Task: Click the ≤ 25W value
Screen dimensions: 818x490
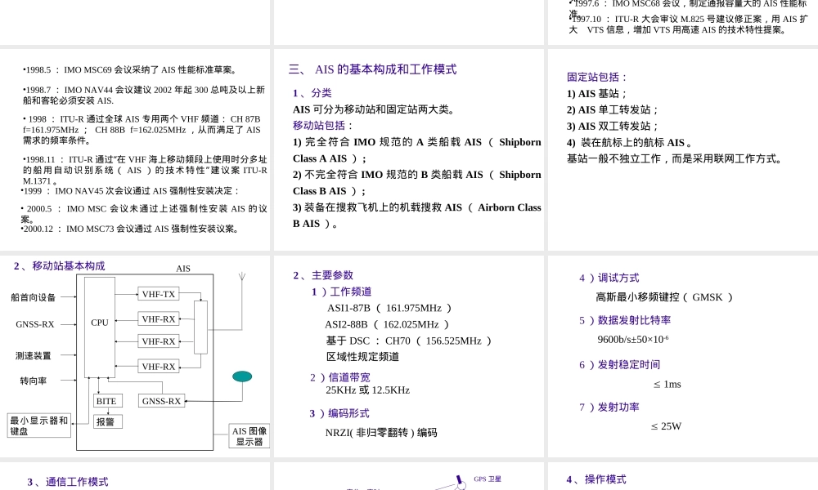Action: pos(666,426)
